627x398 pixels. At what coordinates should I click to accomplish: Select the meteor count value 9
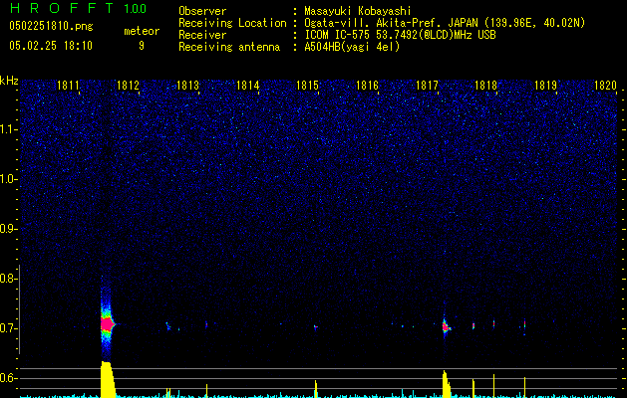[x=142, y=46]
